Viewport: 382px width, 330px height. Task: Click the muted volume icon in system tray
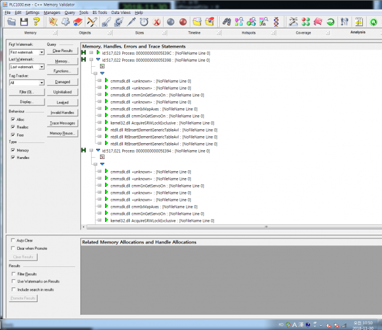pos(329,326)
